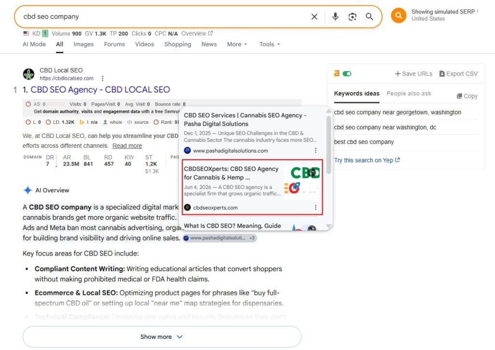Open the Tools dropdown
Image resolution: width=495 pixels, height=350 pixels.
270,44
